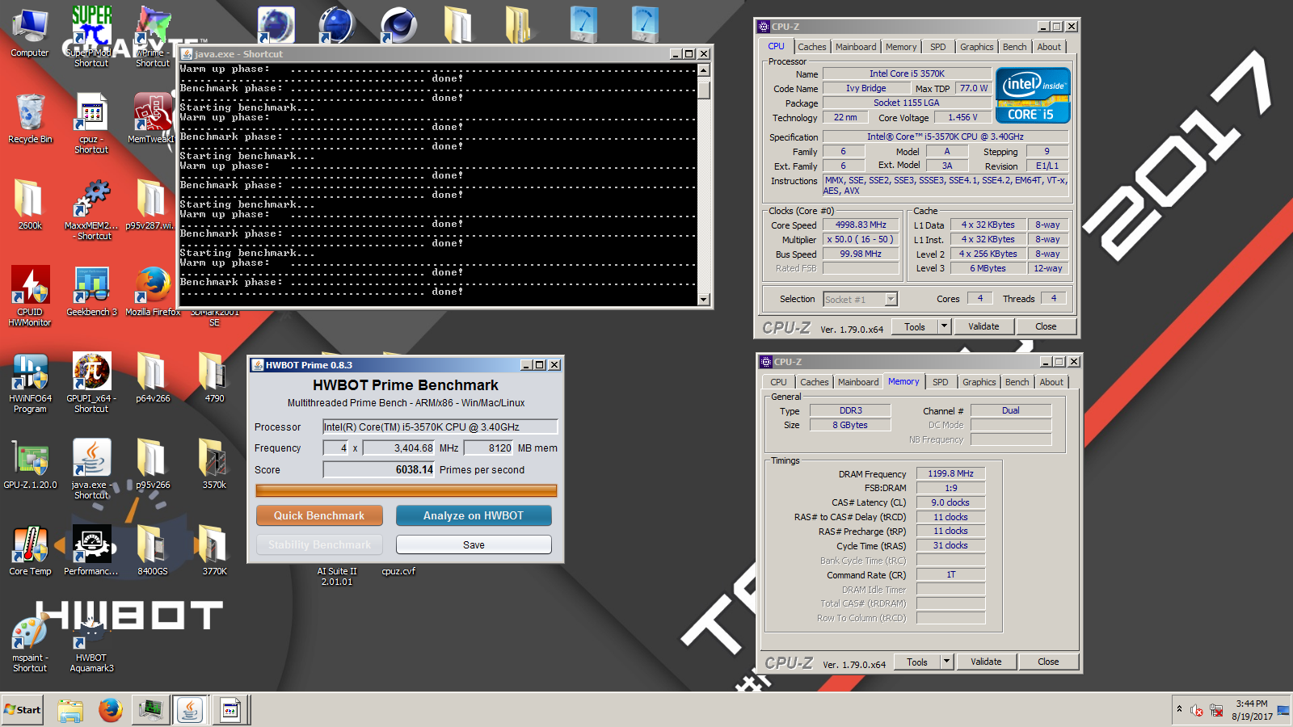Open AI Suite II 2.01.01 desktop item
The width and height of the screenshot is (1293, 727).
coord(337,576)
